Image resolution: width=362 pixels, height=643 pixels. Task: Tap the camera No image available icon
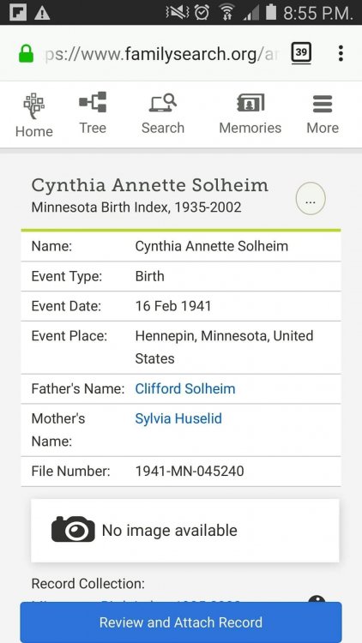click(73, 530)
